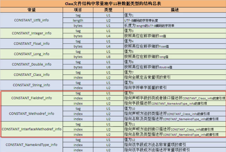
Task: Click the CONSTANT_NameAndType_info constant name cell
Action: (x=32, y=145)
